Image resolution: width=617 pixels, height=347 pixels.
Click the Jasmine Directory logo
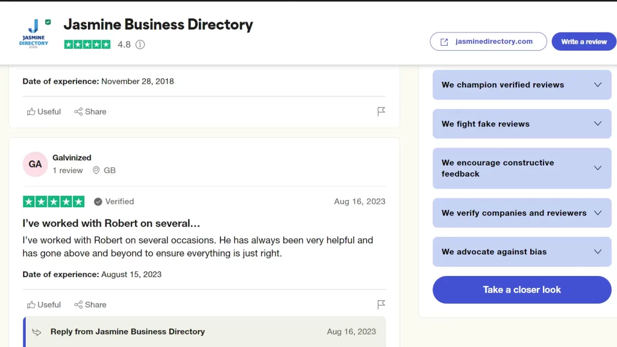click(x=34, y=33)
